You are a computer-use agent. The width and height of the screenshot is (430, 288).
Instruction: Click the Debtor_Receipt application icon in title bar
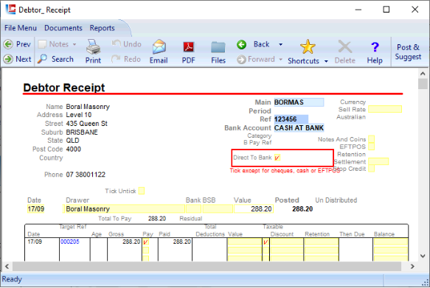click(x=10, y=10)
